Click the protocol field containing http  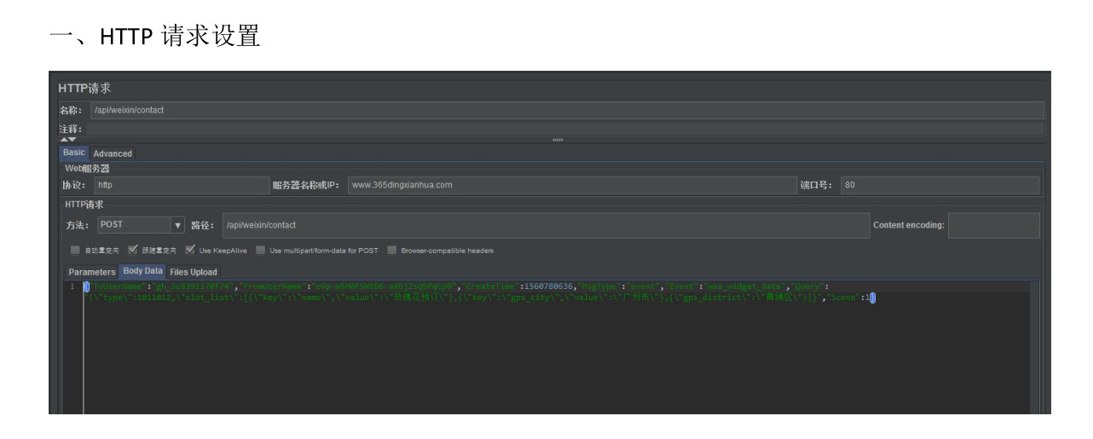pos(178,186)
